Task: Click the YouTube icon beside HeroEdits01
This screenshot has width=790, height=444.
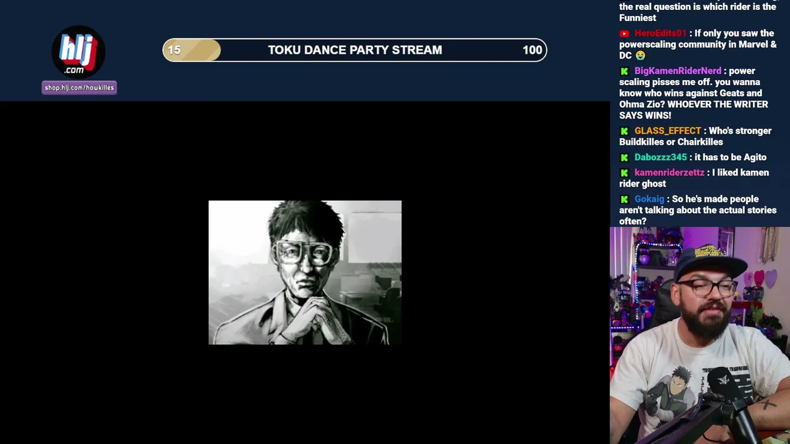Action: 625,34
